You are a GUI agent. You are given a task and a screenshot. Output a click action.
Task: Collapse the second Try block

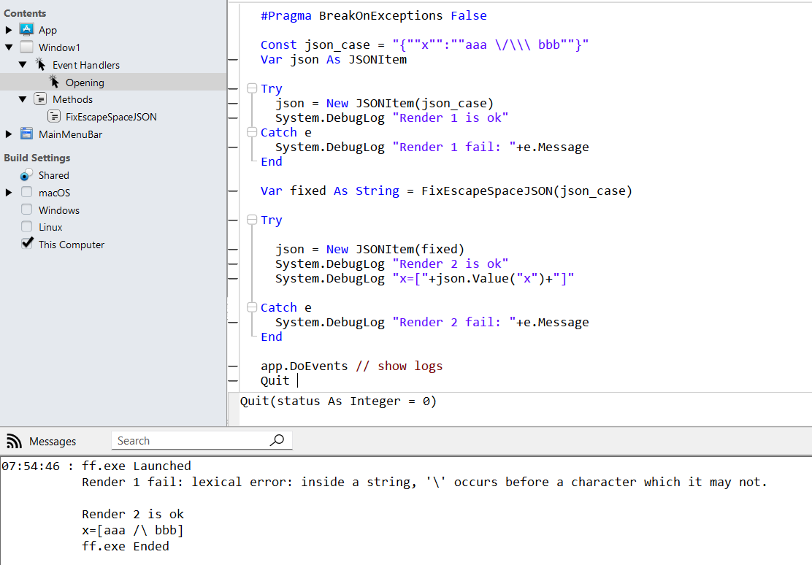pos(252,220)
